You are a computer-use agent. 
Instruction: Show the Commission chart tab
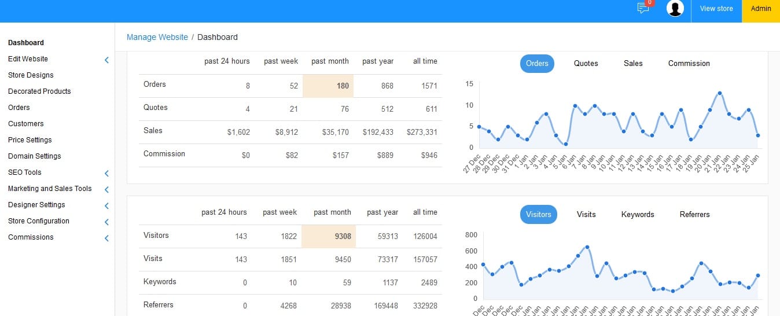[689, 64]
